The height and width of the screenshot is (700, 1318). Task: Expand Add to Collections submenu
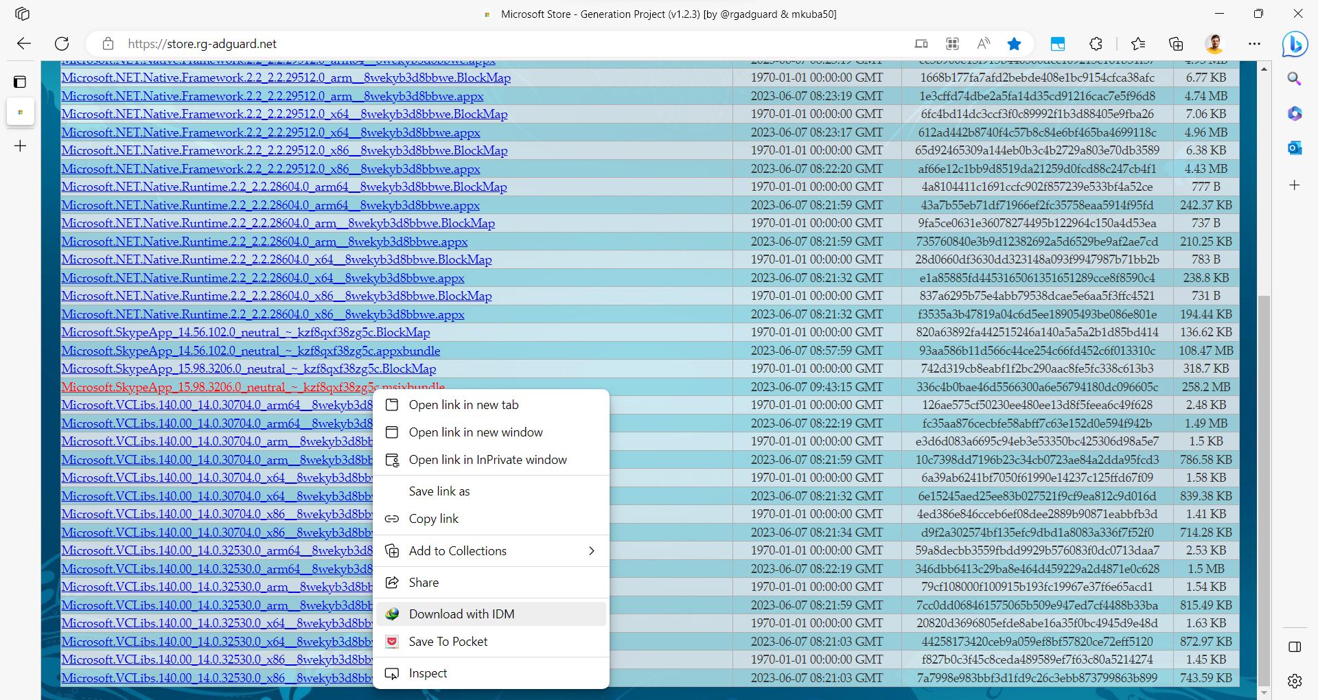492,551
